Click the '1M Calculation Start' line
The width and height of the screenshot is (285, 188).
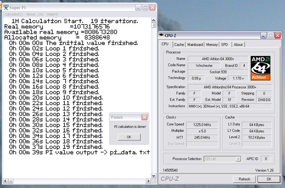click(x=75, y=21)
